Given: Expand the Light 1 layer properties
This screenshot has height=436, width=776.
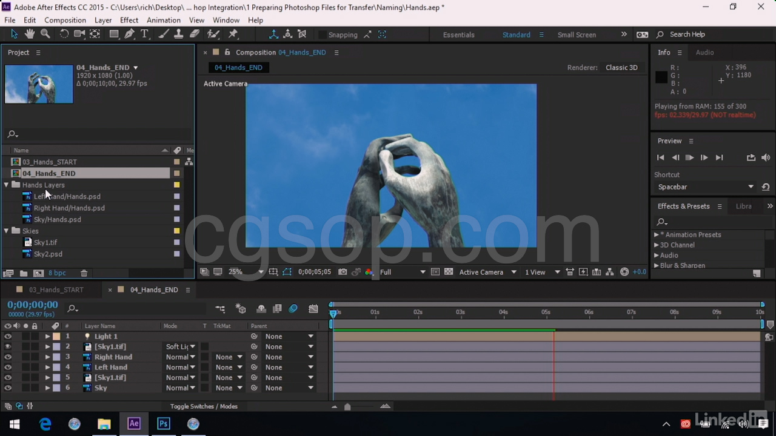Looking at the screenshot, I should point(47,336).
